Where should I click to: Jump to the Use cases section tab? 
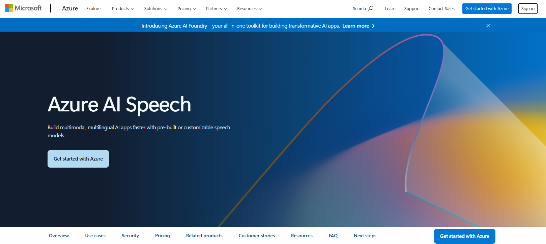pos(95,236)
